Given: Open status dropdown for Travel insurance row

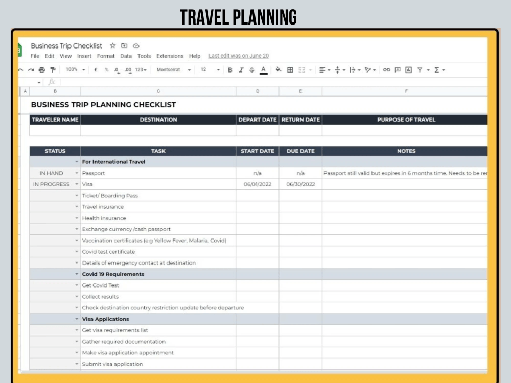Looking at the screenshot, I should point(77,206).
